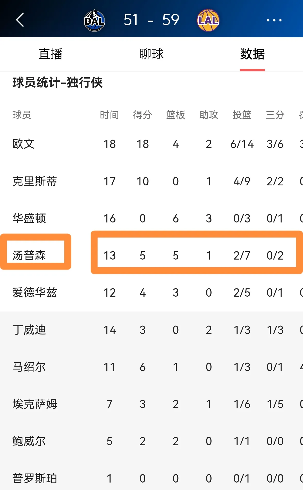Open the three-dot more options menu
Image resolution: width=303 pixels, height=490 pixels.
pyautogui.click(x=274, y=20)
